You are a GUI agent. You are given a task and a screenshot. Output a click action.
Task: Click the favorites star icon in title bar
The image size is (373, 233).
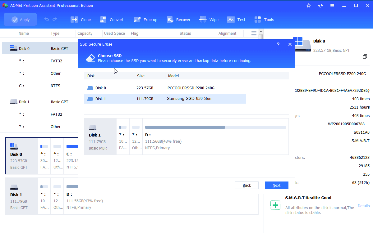coord(308,6)
